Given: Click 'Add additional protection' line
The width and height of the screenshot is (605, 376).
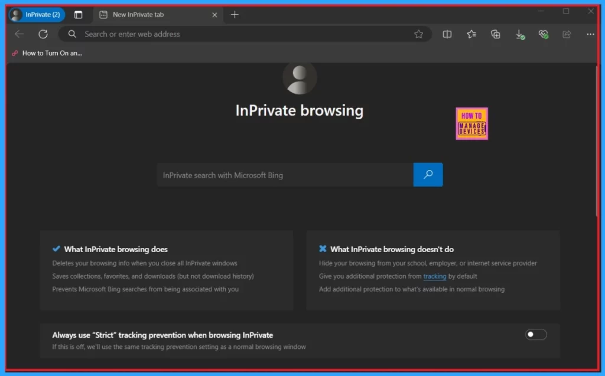Looking at the screenshot, I should click(x=411, y=289).
